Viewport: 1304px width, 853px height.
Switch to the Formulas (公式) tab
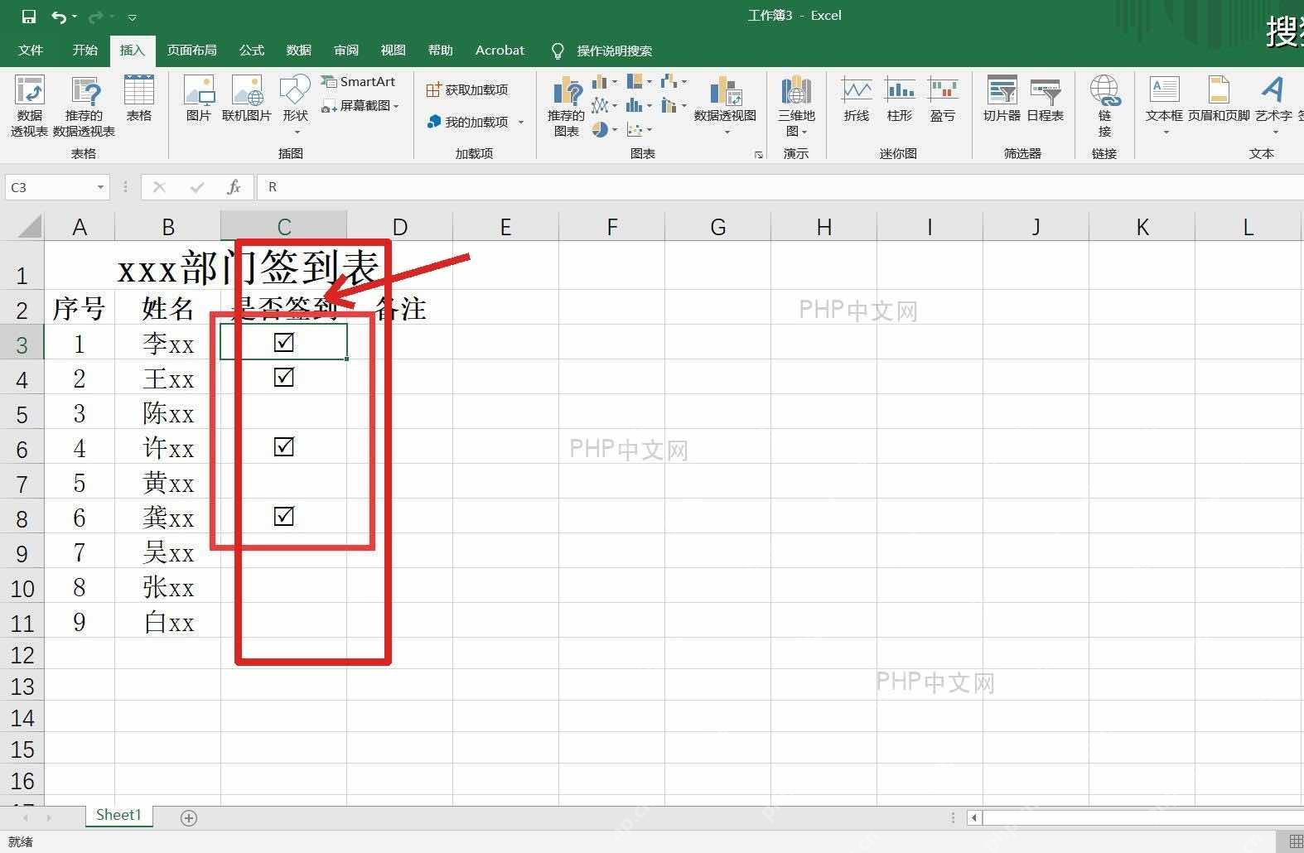point(252,51)
